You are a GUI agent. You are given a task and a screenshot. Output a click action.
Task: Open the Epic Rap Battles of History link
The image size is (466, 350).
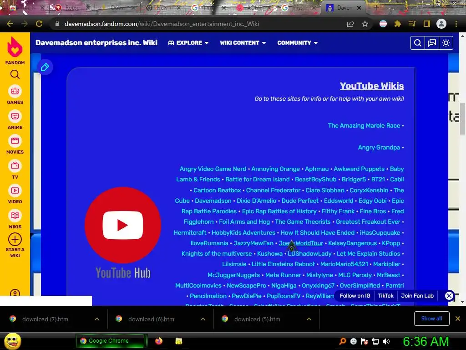click(279, 211)
